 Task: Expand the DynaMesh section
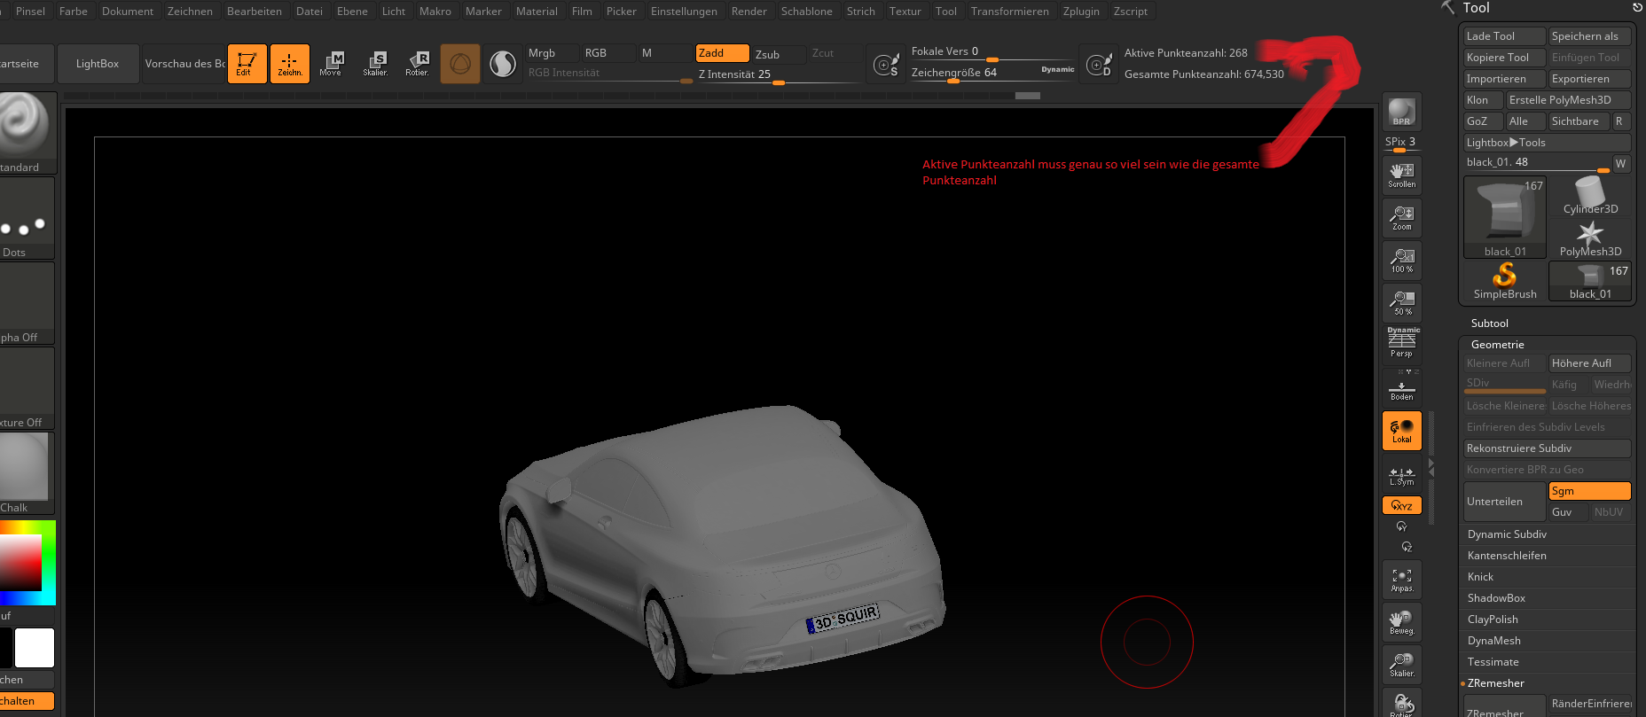1493,641
